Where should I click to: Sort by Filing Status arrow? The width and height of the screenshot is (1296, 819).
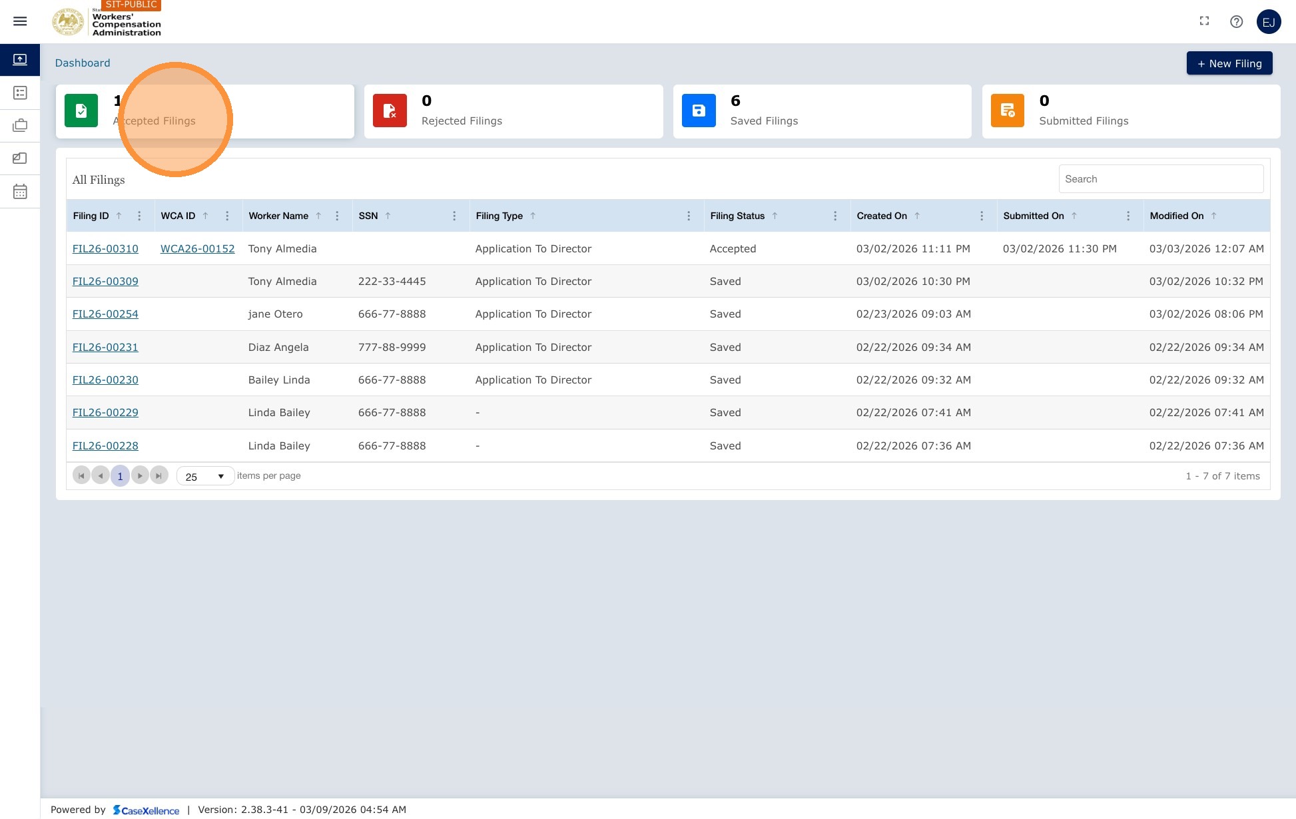pos(775,216)
